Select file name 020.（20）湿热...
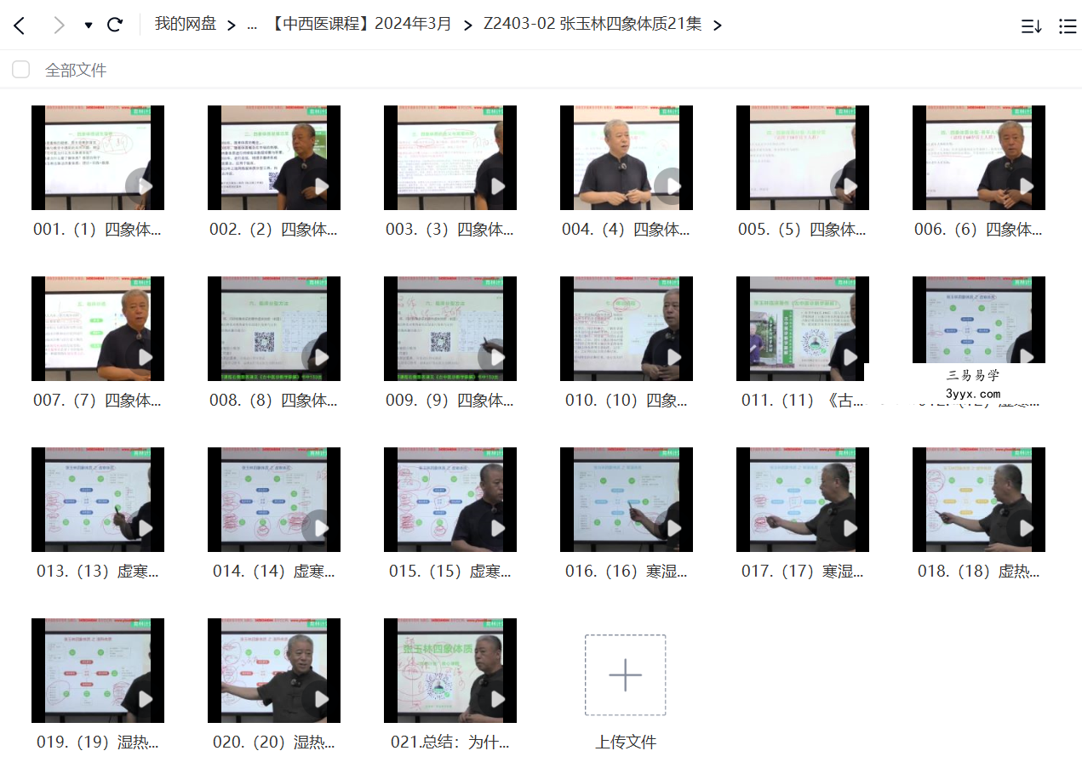The image size is (1082, 768). click(273, 742)
